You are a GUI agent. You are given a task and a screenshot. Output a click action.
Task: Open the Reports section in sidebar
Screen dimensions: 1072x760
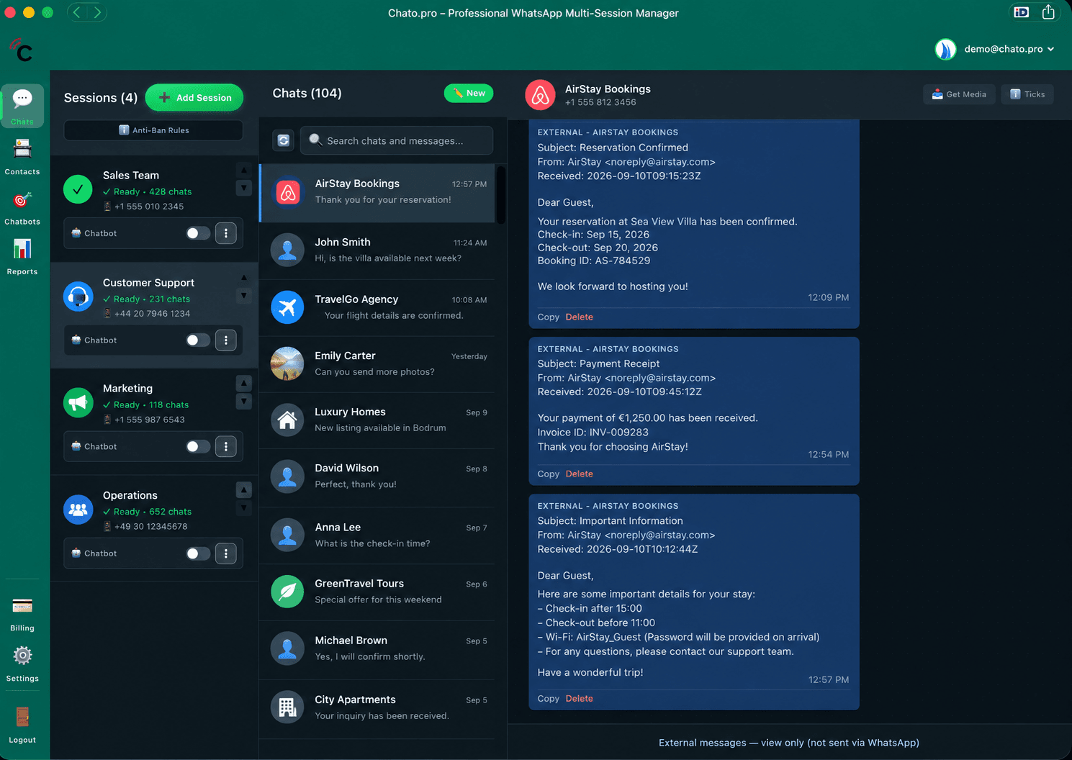22,256
